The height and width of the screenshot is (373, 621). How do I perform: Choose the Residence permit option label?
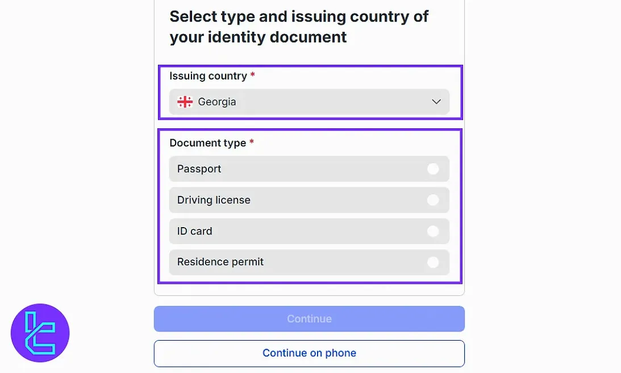coord(220,262)
